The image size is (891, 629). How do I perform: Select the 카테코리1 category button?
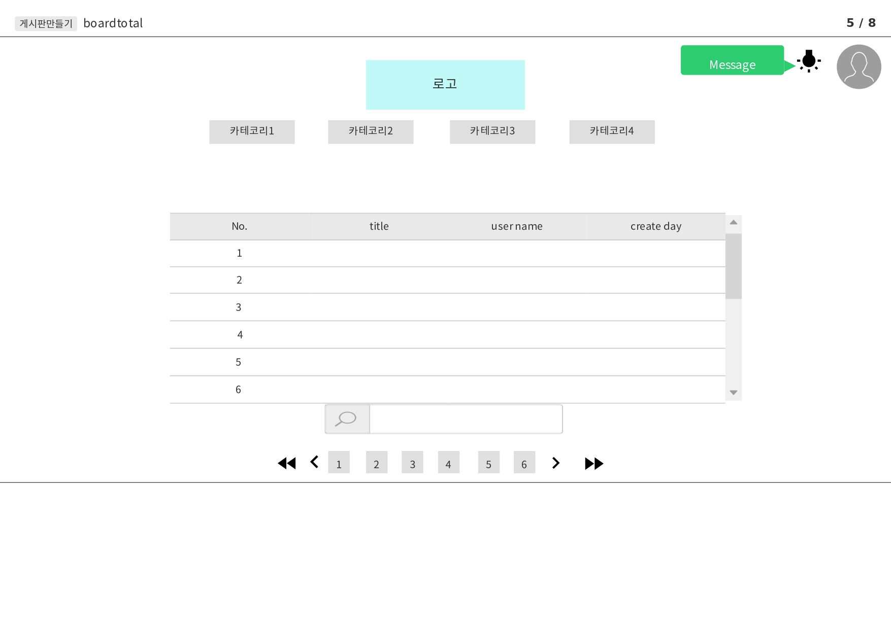pyautogui.click(x=252, y=131)
